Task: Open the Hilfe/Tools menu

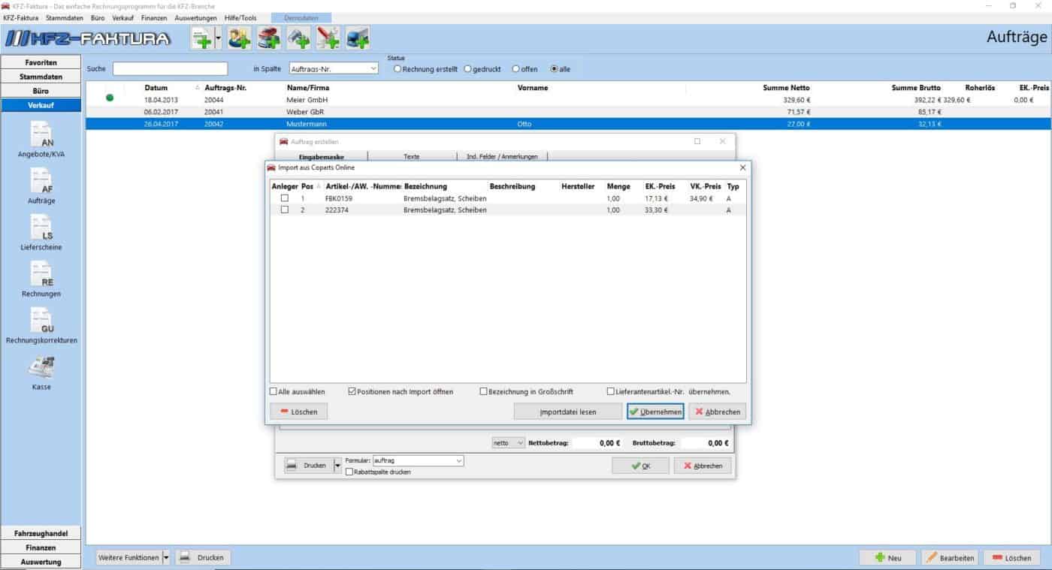Action: (240, 17)
